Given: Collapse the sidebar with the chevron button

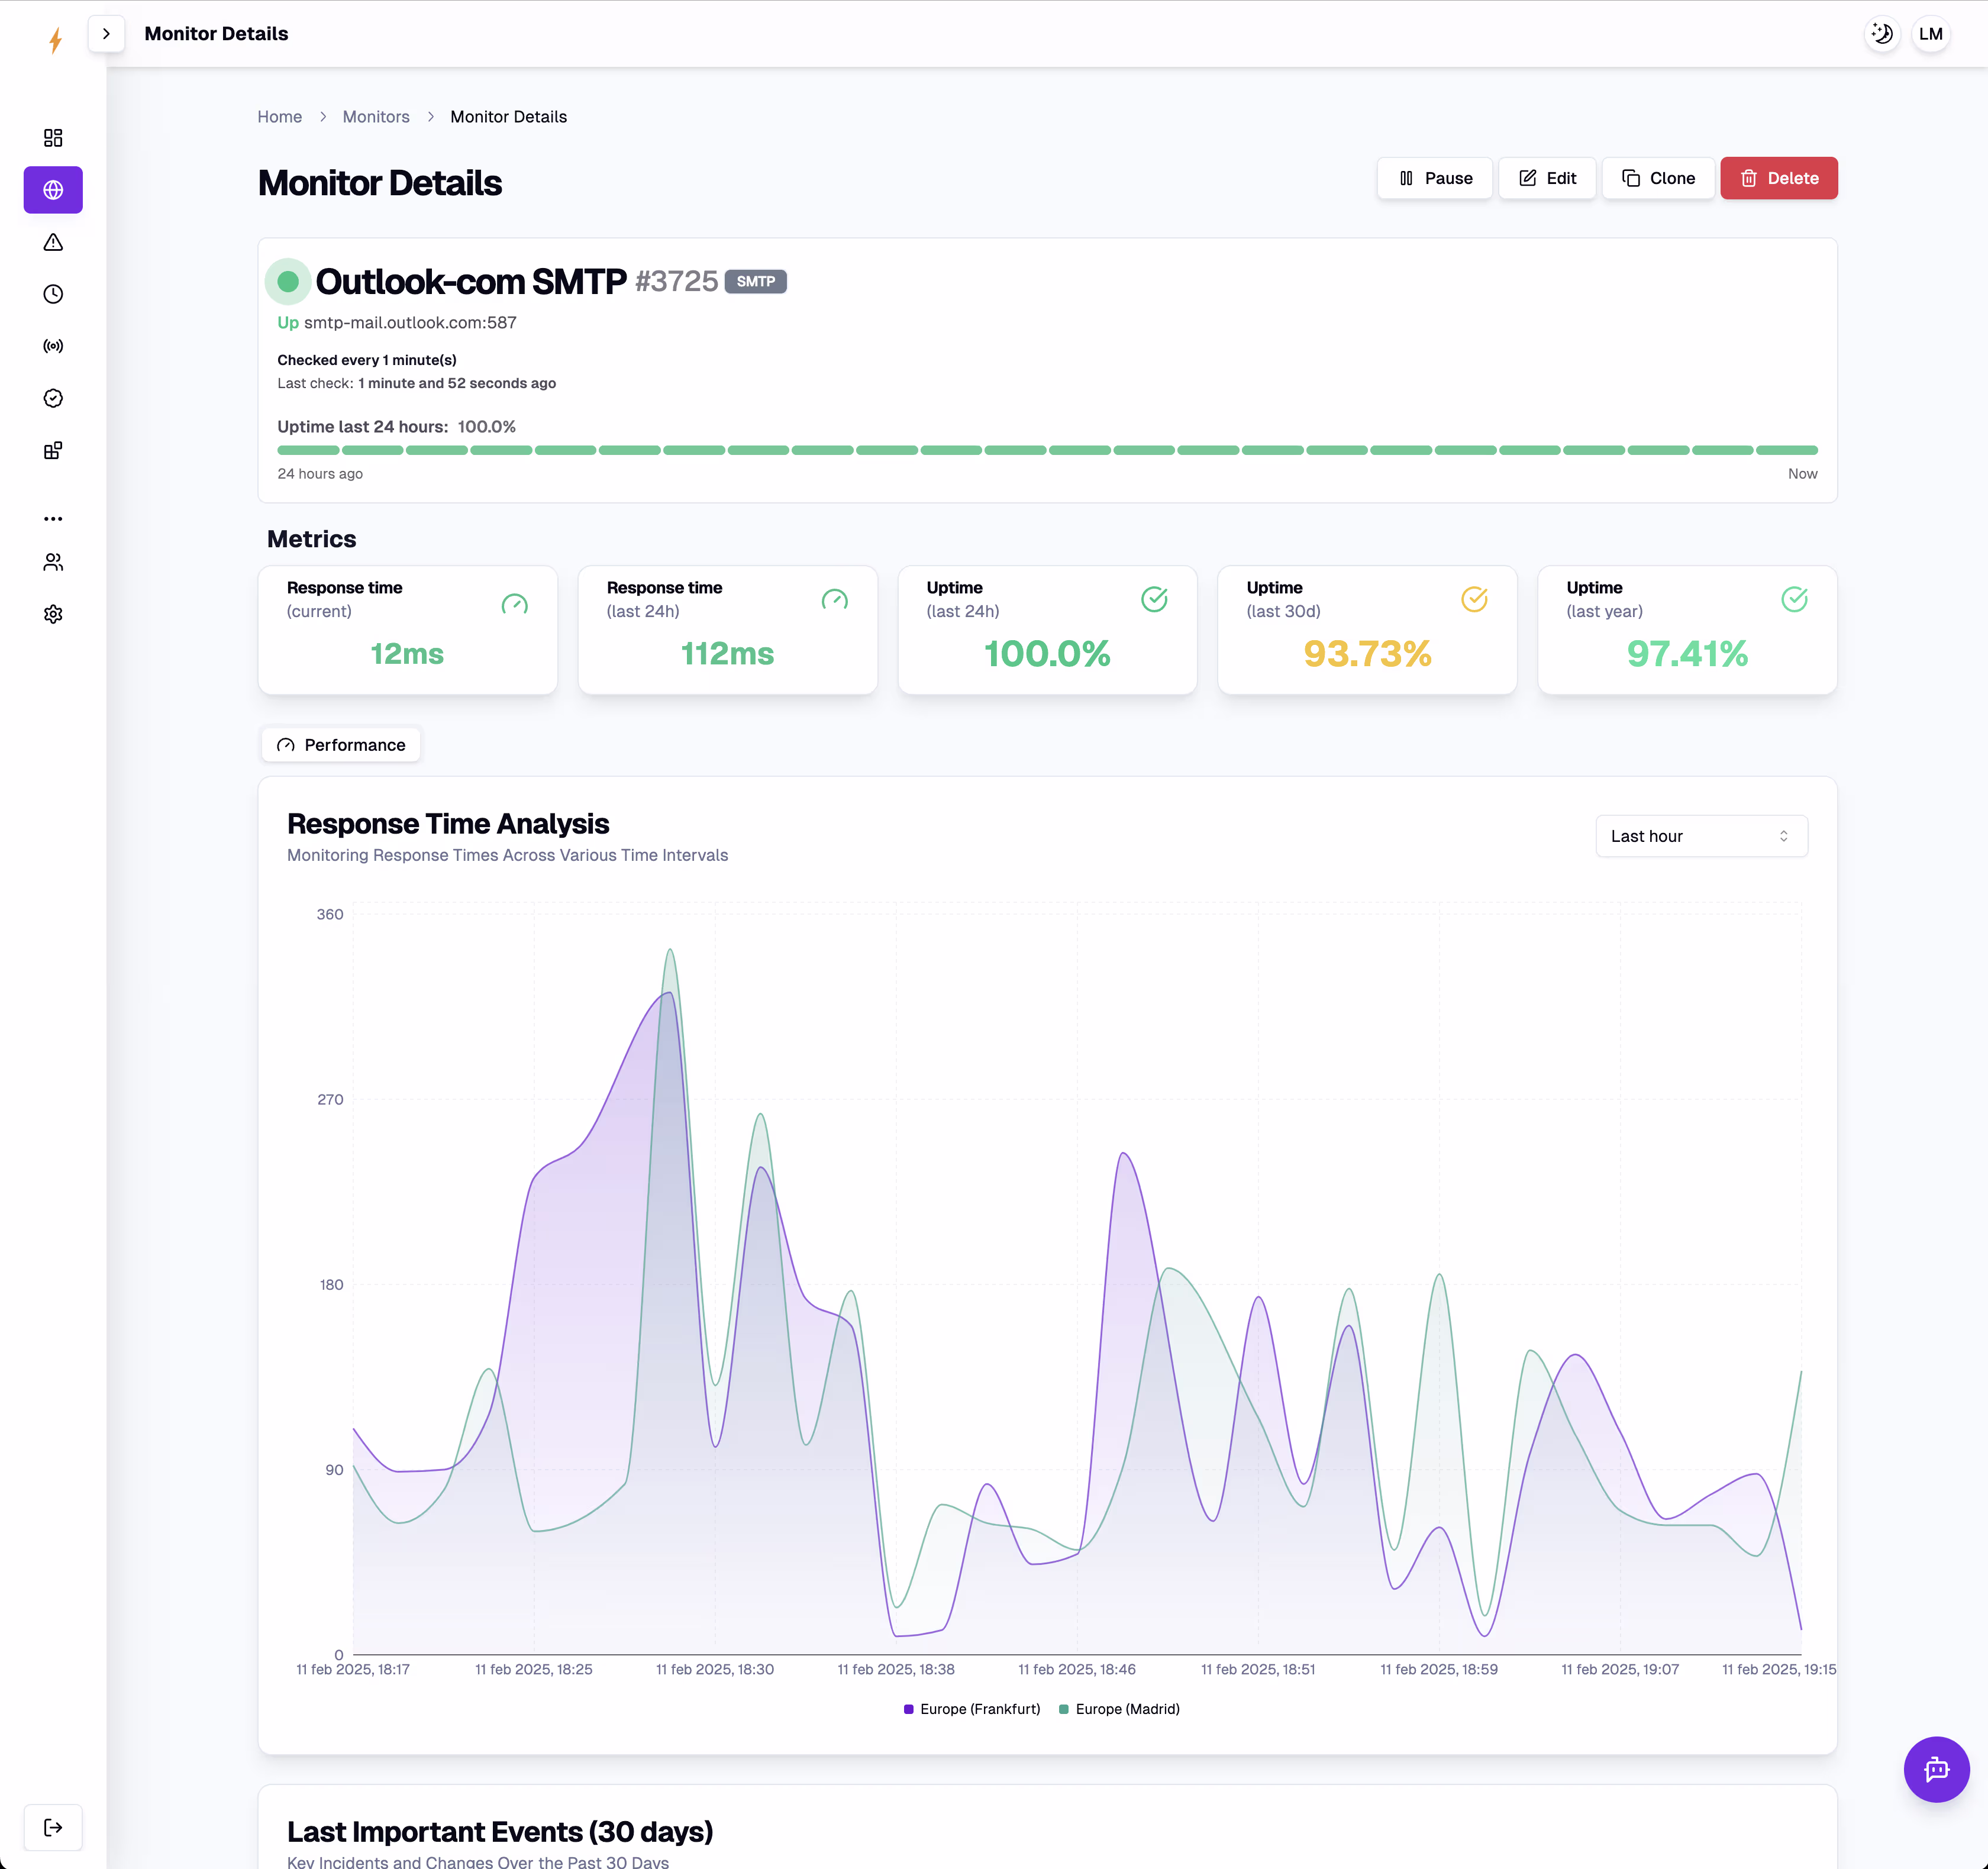Looking at the screenshot, I should click(106, 33).
